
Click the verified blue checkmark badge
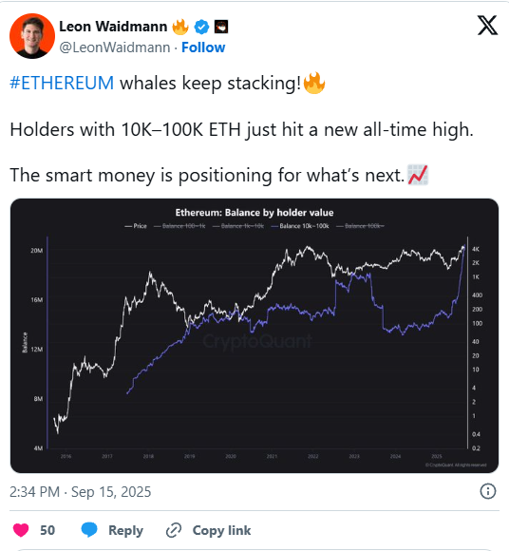tap(201, 27)
